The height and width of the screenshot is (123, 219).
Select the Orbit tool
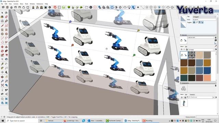click(2, 77)
